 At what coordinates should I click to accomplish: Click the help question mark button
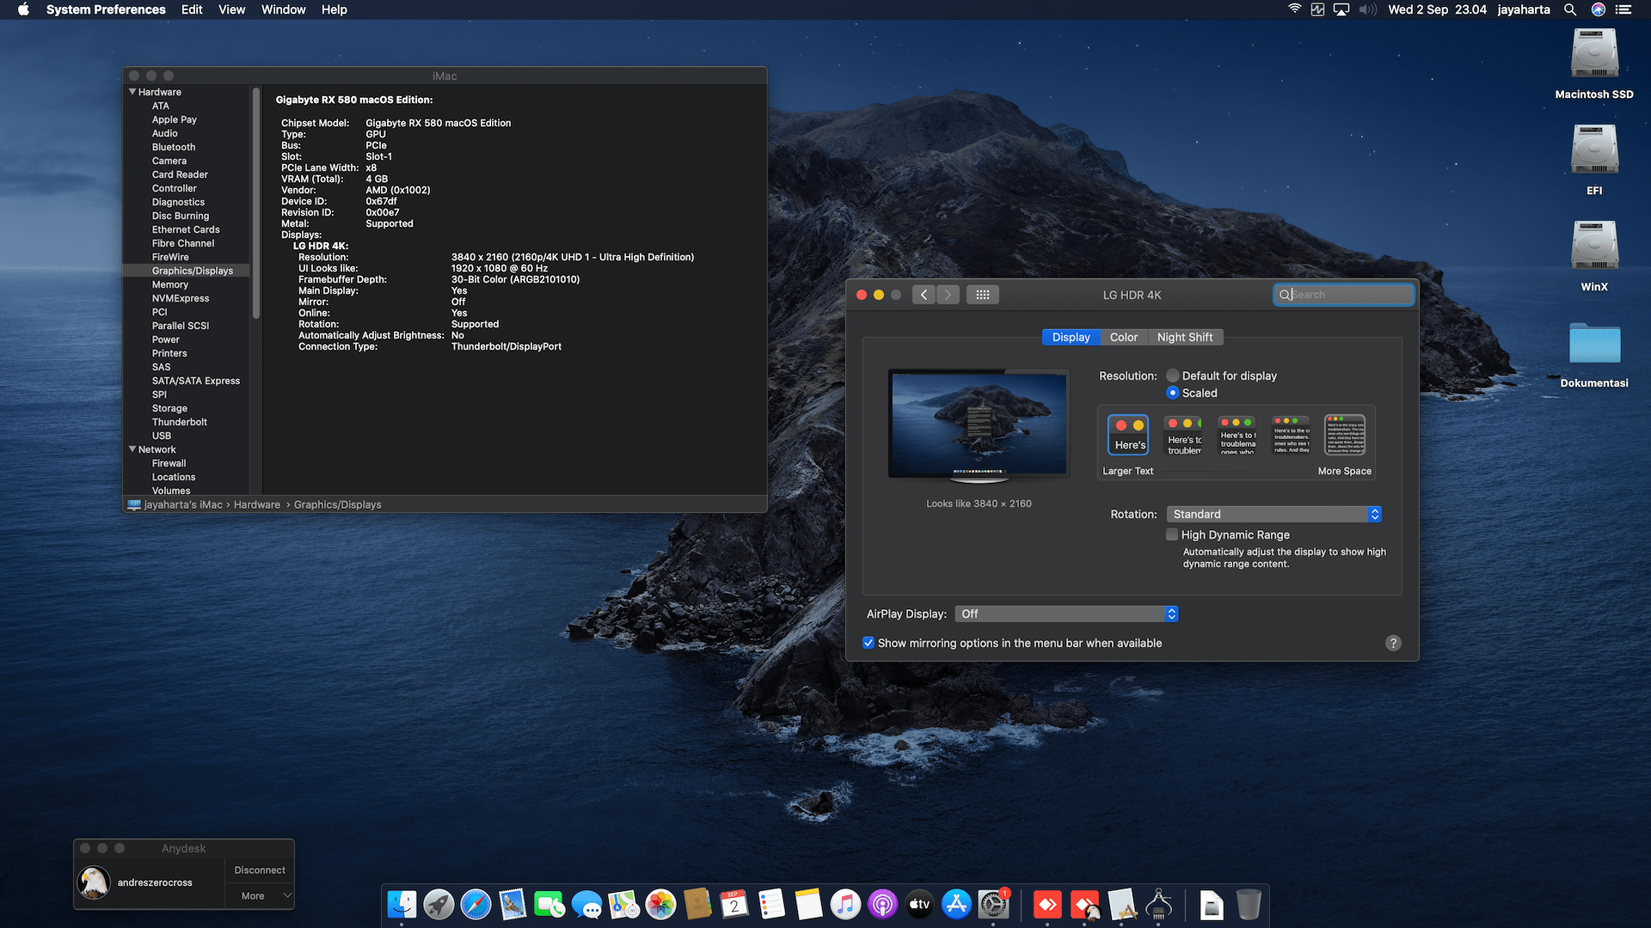(1393, 643)
